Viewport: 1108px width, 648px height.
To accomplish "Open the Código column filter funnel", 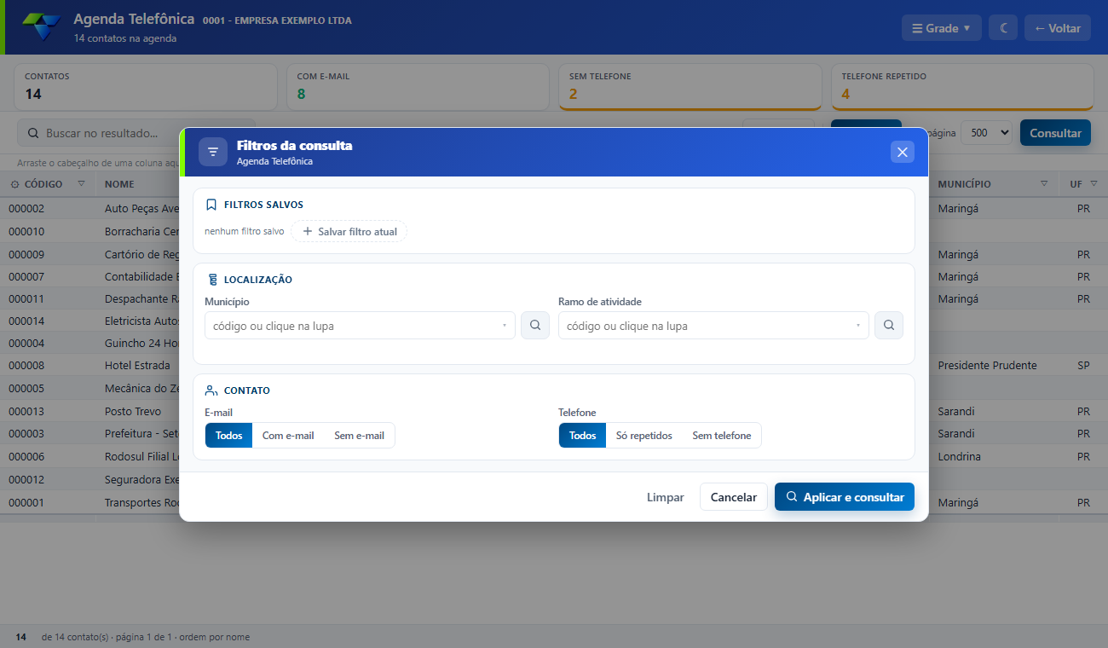I will 82,183.
